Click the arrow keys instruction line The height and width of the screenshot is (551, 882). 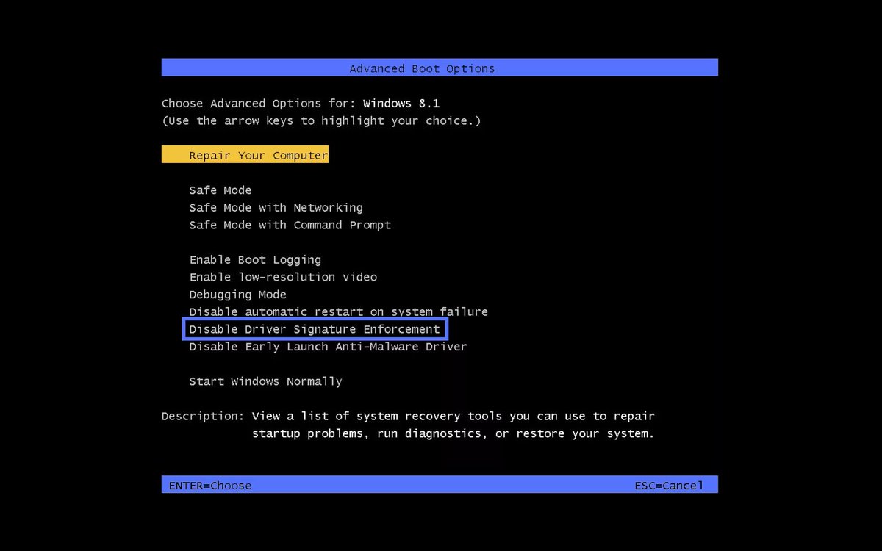pyautogui.click(x=321, y=120)
